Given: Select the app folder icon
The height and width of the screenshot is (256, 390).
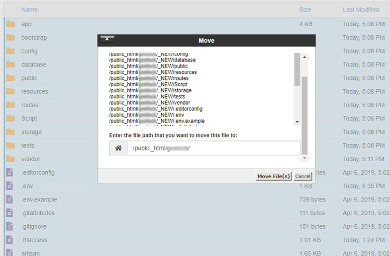Looking at the screenshot, I should (x=10, y=24).
